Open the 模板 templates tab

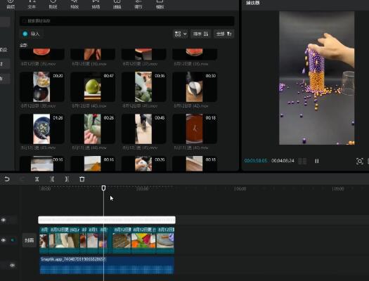160,4
